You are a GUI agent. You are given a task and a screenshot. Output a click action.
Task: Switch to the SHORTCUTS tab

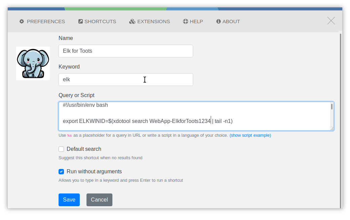tap(97, 21)
